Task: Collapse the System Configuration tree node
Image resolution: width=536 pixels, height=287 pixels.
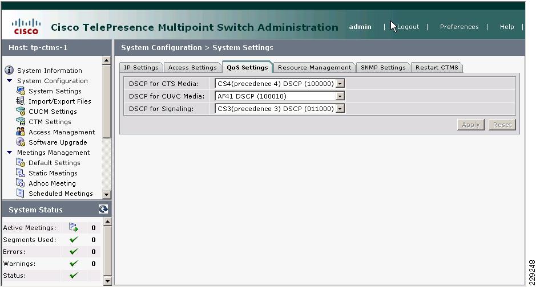Action: pyautogui.click(x=10, y=81)
